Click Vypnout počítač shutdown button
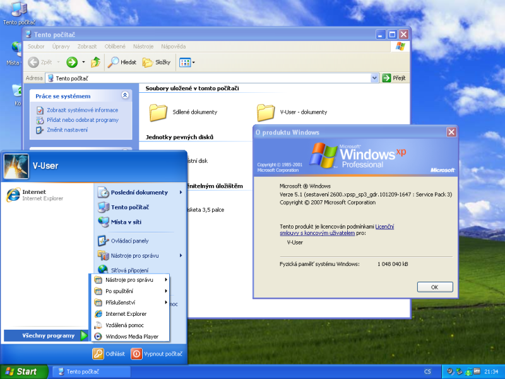The height and width of the screenshot is (379, 505). [x=157, y=354]
